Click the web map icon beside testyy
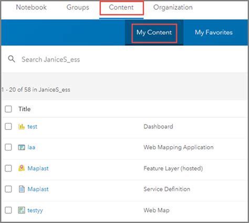Screen dimensions: 249x223 pos(22,210)
